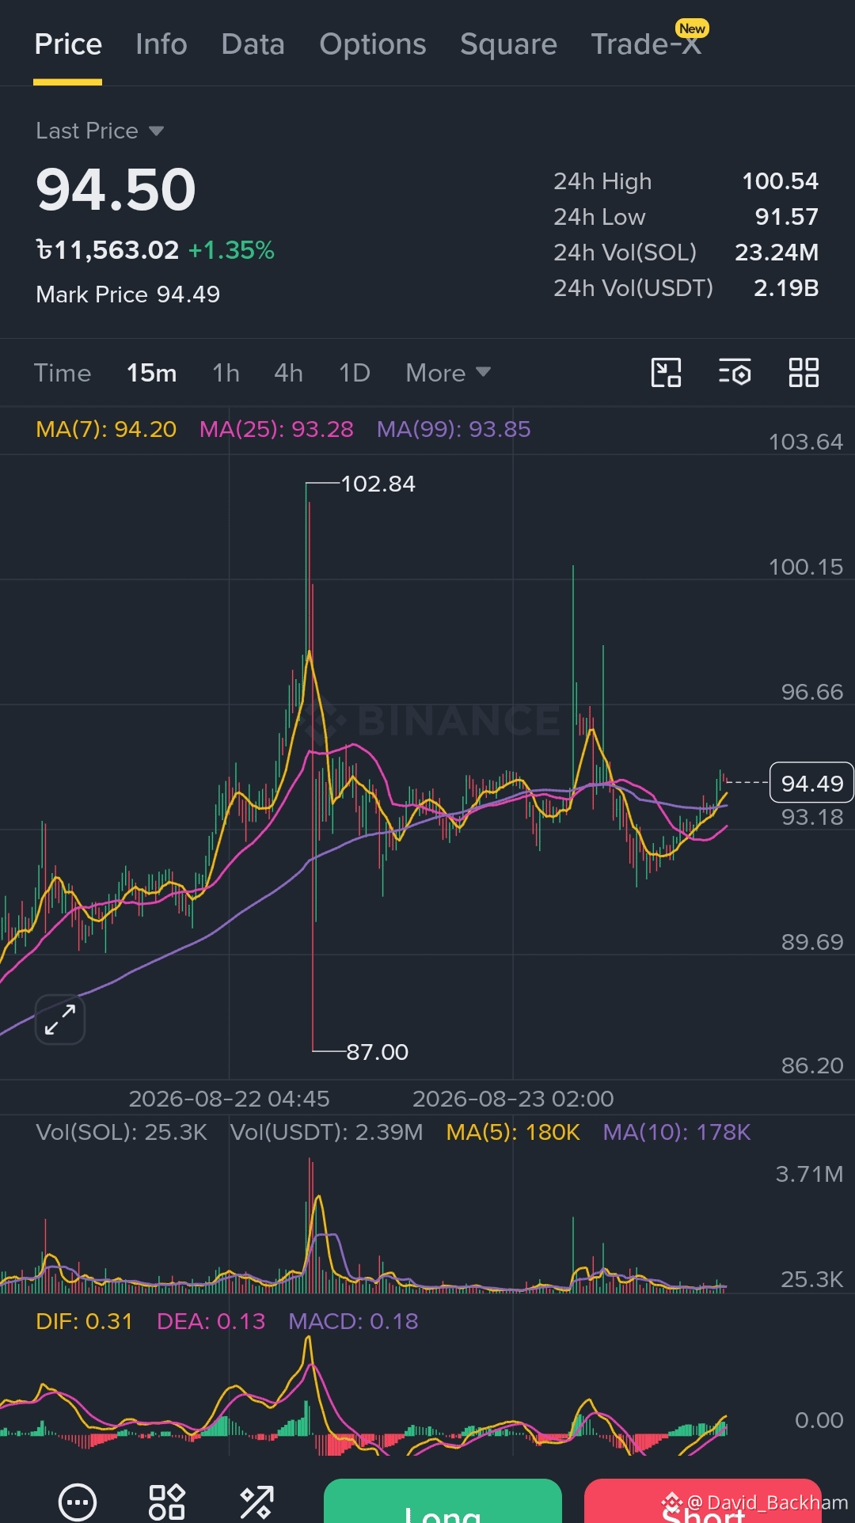Tap the volume MA(5): 180K label
855x1523 pixels.
513,1132
